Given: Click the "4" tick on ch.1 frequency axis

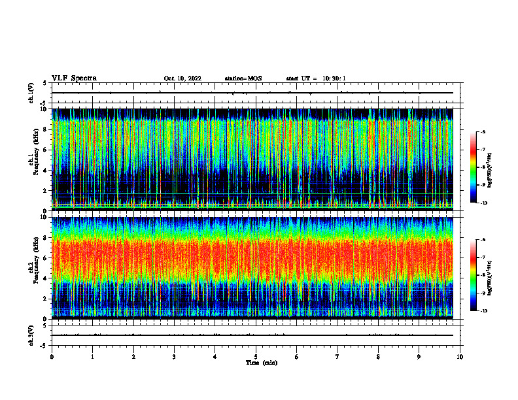Looking at the screenshot, I should pos(46,171).
